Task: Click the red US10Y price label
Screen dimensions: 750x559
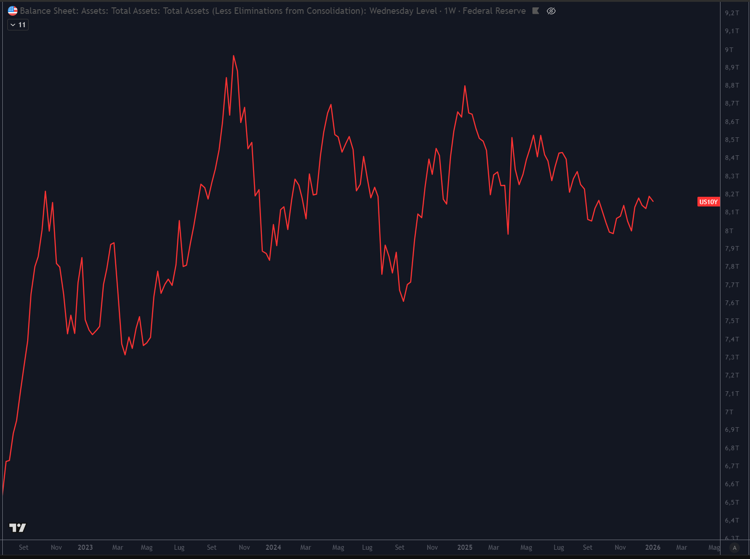Action: pos(708,202)
